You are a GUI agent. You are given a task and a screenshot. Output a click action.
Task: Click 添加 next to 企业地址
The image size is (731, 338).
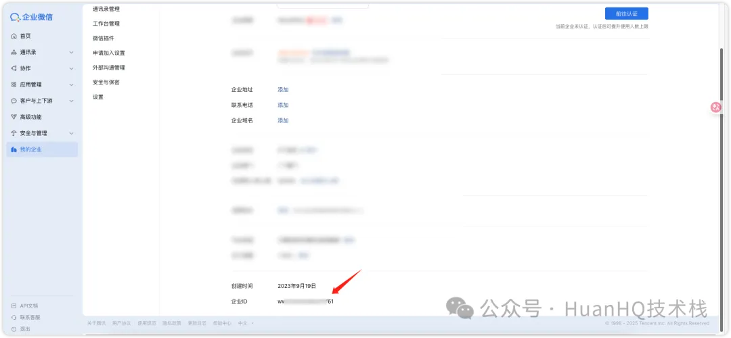point(283,89)
